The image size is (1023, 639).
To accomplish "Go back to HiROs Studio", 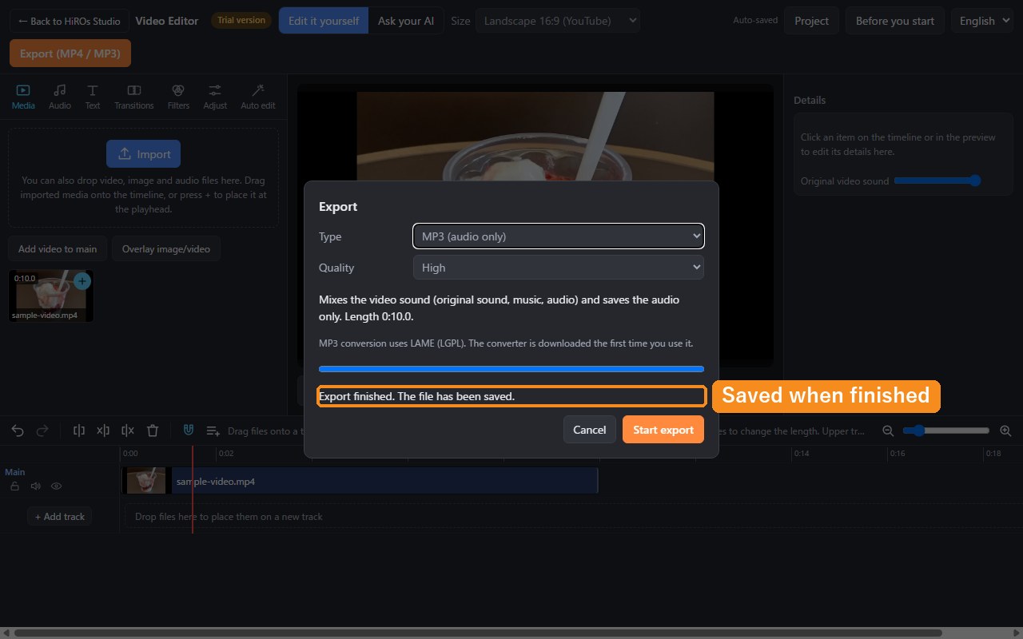I will (x=70, y=21).
